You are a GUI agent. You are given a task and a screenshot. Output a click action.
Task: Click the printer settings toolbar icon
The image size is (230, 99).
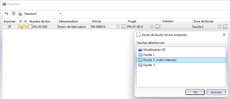point(20,14)
